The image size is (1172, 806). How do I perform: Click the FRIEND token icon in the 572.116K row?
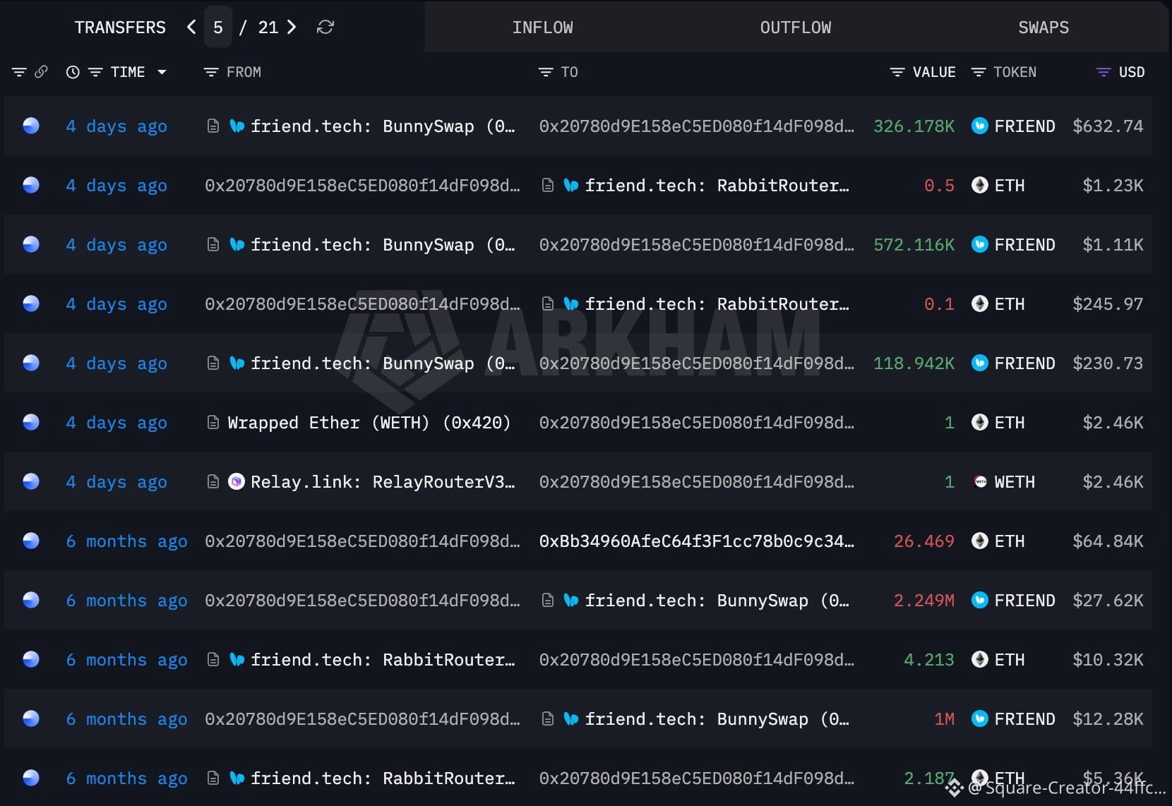(x=980, y=244)
